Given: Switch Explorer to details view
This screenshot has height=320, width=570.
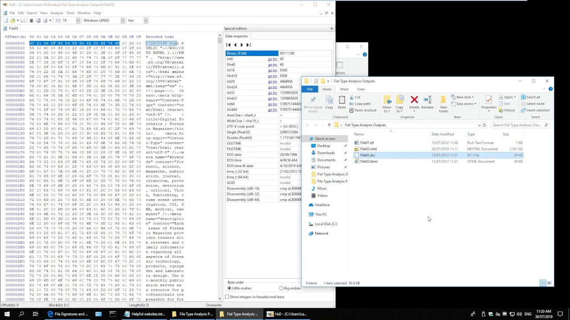Looking at the screenshot, I should 543,283.
